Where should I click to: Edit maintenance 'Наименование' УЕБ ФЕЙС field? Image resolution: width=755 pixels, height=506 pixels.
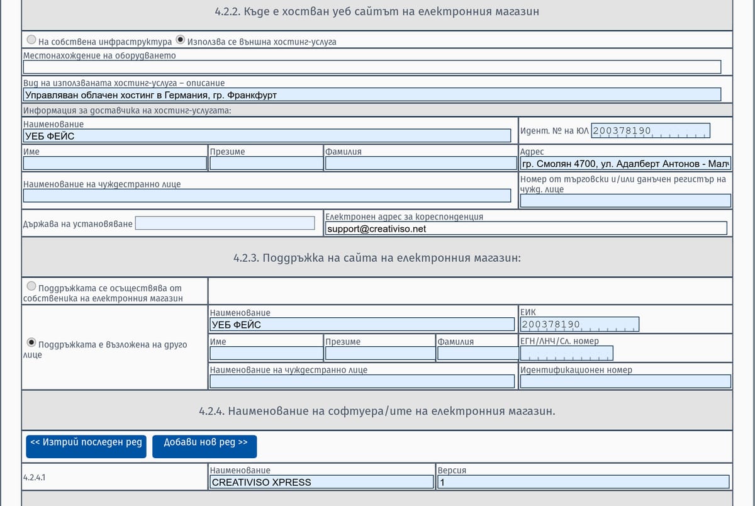point(362,324)
